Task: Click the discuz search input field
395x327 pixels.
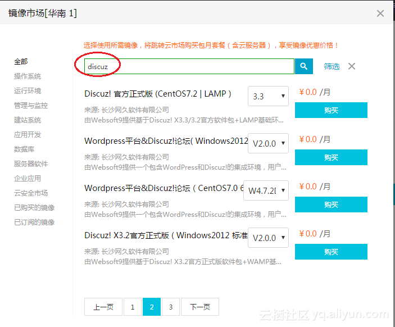Action: point(189,66)
